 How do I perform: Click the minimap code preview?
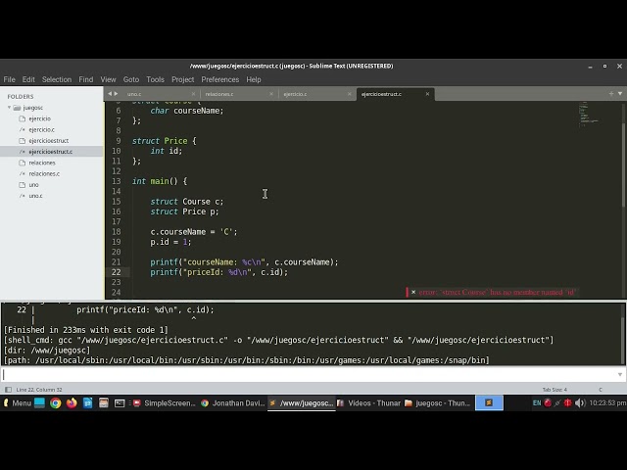[x=588, y=114]
